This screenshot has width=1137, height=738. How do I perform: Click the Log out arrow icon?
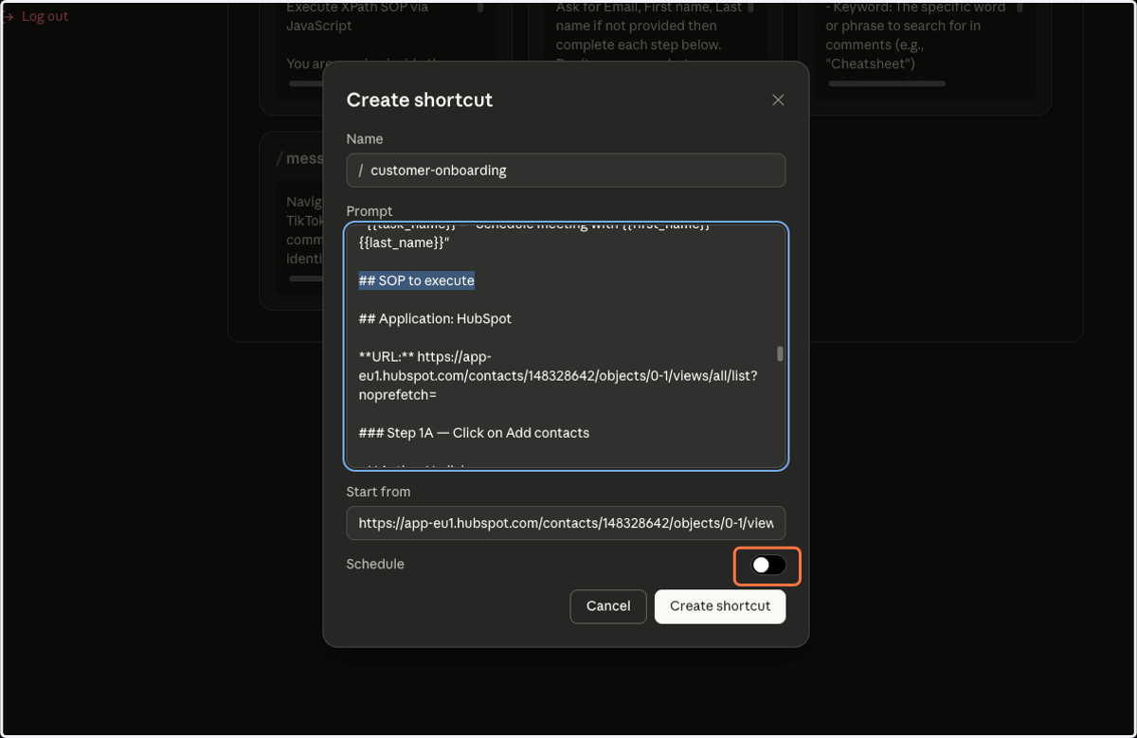[x=8, y=17]
